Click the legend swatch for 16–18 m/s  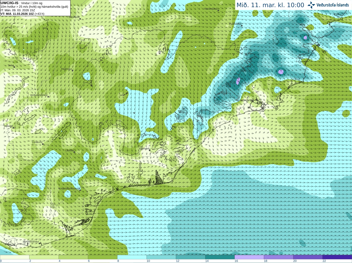coord(249,257)
